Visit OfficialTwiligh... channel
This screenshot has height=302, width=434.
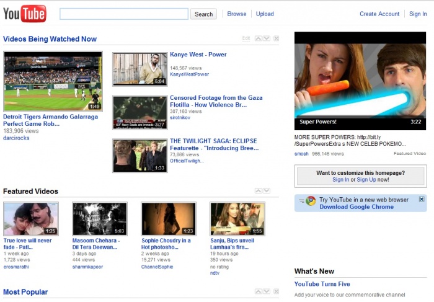[x=187, y=161]
